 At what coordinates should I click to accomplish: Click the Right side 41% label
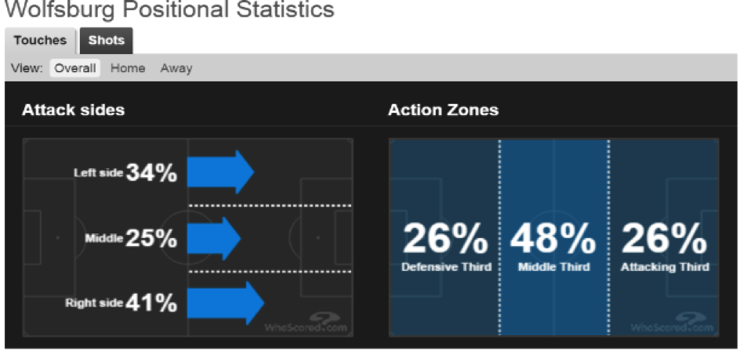click(122, 303)
